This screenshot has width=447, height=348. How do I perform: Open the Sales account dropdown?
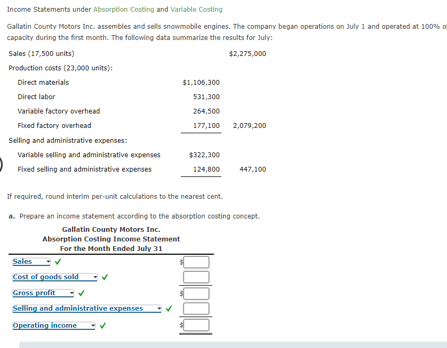coord(31,262)
